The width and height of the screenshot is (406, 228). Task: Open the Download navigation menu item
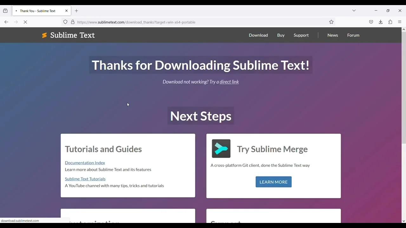tap(258, 35)
